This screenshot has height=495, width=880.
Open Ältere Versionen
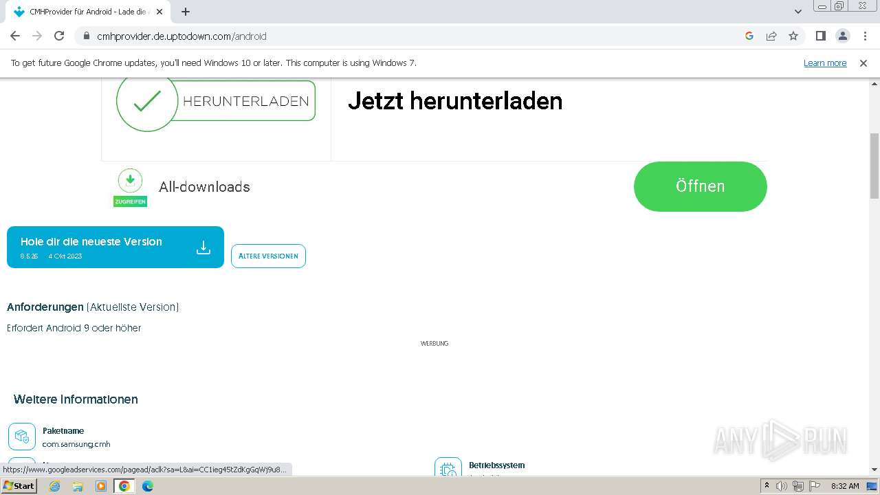tap(268, 256)
